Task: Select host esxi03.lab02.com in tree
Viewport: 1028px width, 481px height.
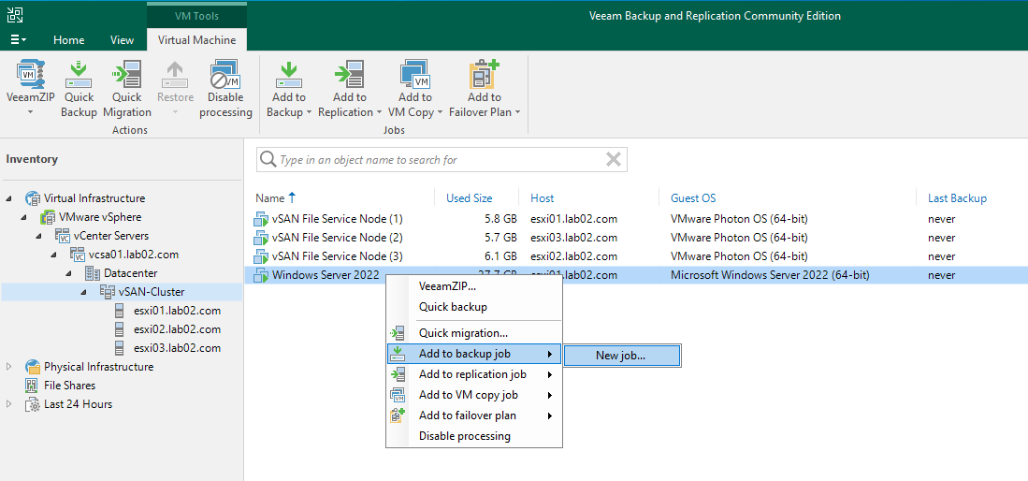Action: click(x=177, y=348)
